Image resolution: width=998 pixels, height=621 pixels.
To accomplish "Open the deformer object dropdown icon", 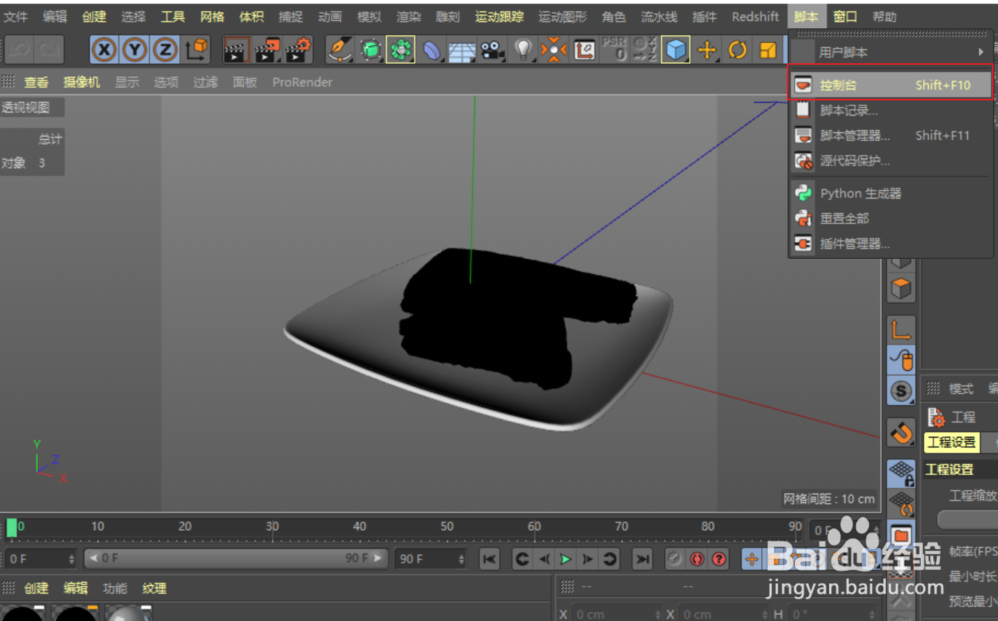I will 432,49.
